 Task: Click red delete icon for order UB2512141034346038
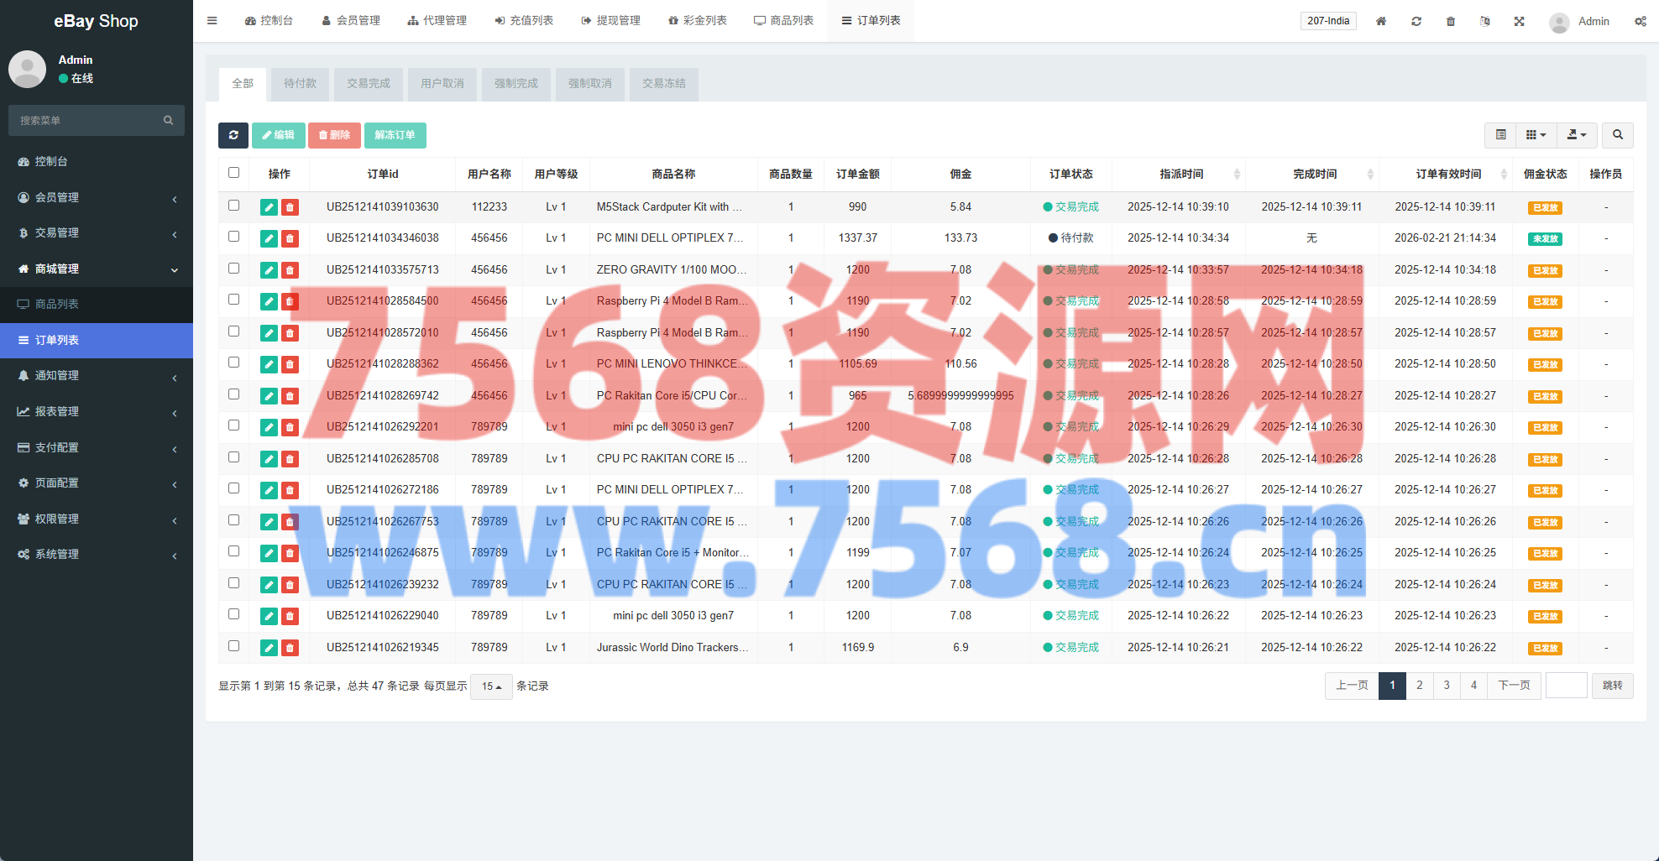pos(290,238)
